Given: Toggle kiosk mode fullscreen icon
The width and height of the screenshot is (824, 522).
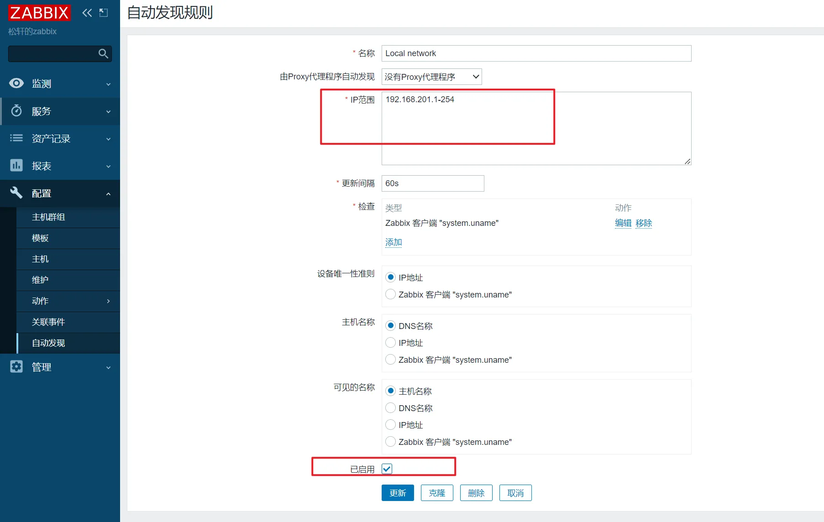Looking at the screenshot, I should click(x=104, y=13).
